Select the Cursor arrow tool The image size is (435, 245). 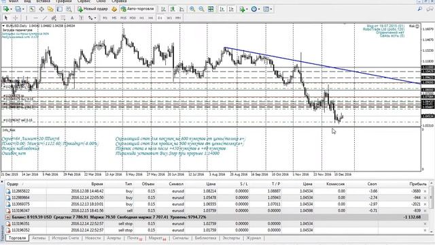6,18
